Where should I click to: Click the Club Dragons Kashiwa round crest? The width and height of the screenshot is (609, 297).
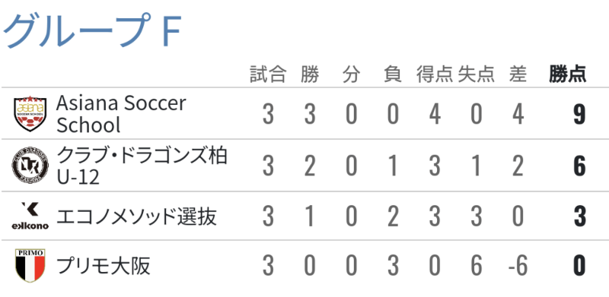pos(30,166)
